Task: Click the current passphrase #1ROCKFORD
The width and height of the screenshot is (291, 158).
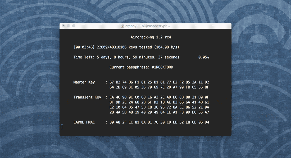Action: pos(162,67)
